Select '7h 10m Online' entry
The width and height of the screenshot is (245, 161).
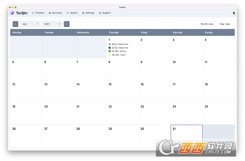(x=117, y=51)
